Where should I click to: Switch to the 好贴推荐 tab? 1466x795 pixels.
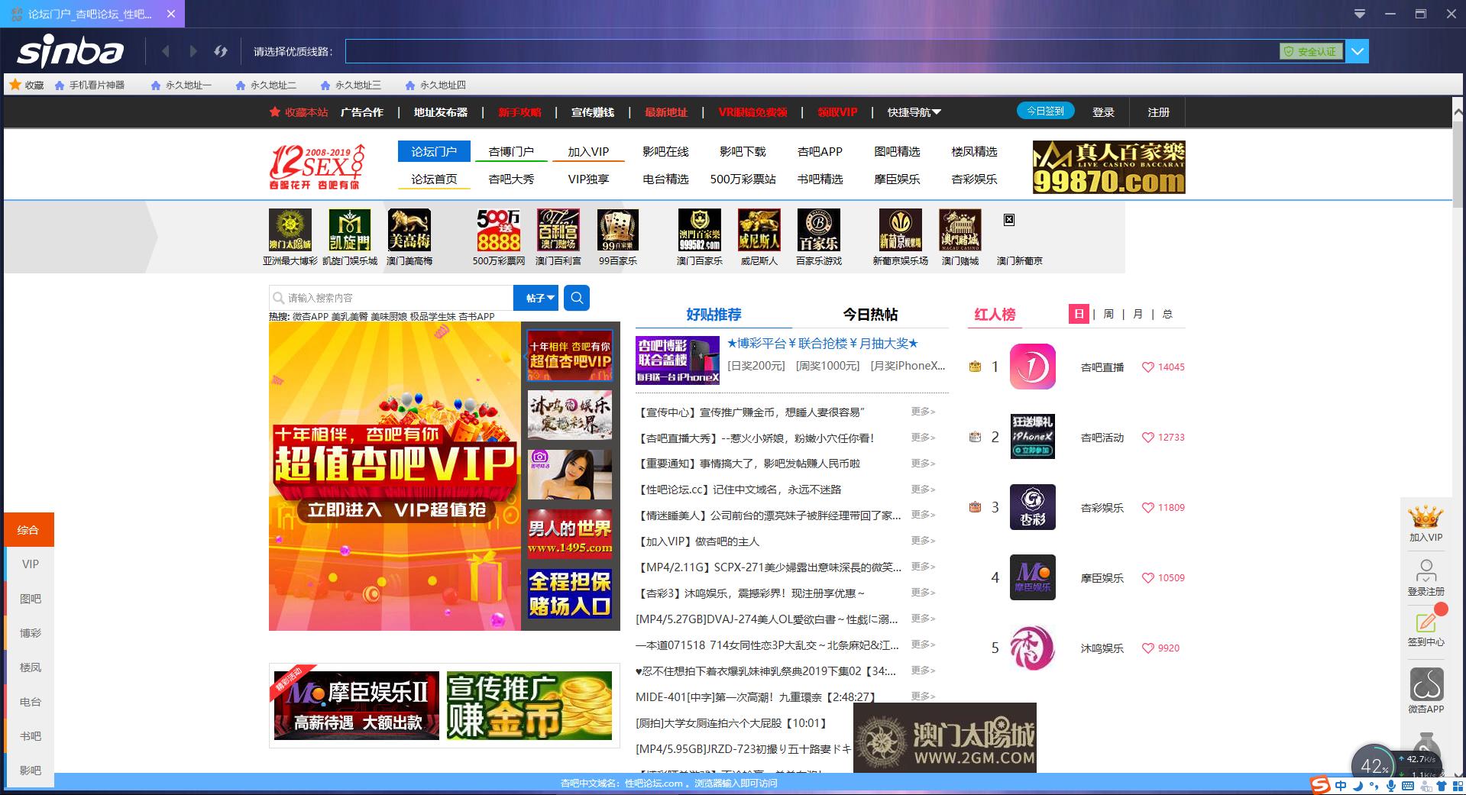tap(714, 315)
